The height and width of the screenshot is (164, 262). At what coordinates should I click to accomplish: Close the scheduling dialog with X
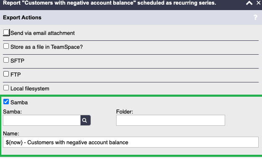coord(259,3)
